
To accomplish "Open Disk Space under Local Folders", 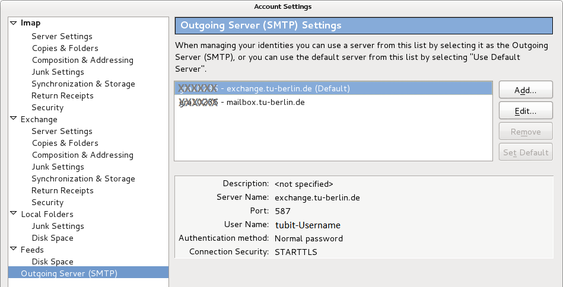I will click(52, 238).
